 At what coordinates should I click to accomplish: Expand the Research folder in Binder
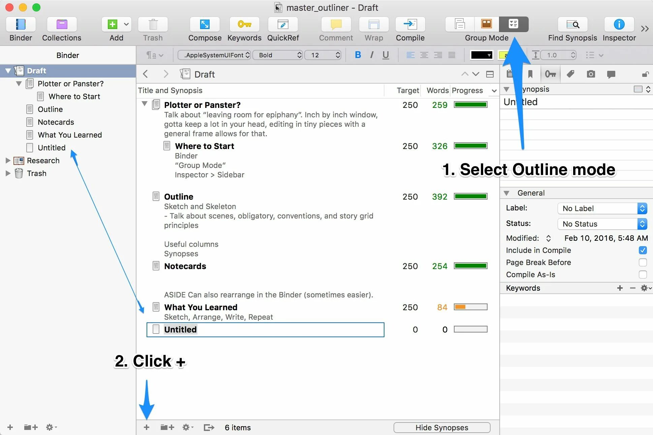pyautogui.click(x=8, y=161)
